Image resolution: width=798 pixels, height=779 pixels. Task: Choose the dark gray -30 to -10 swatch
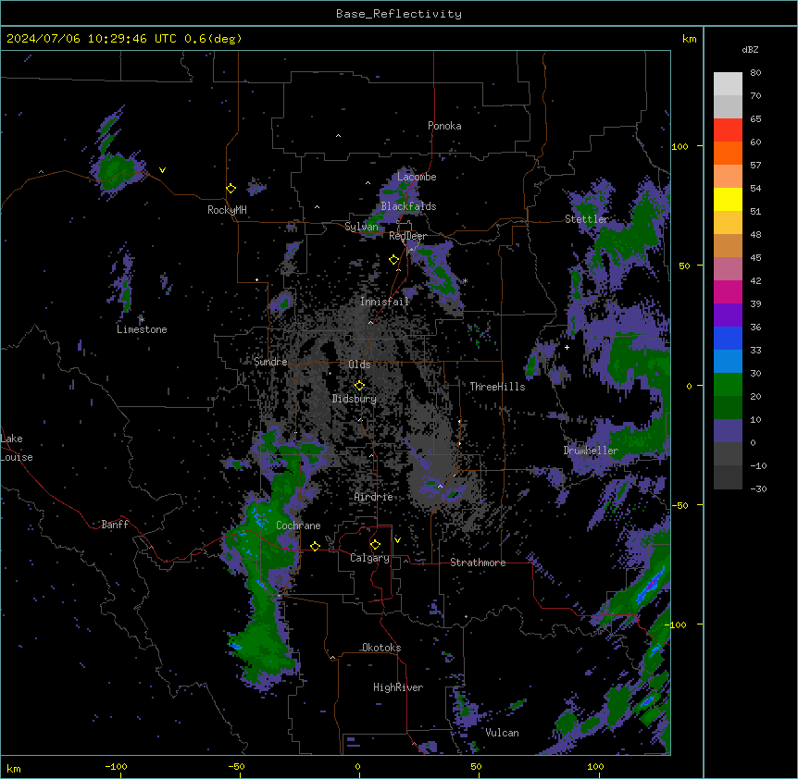coord(728,477)
